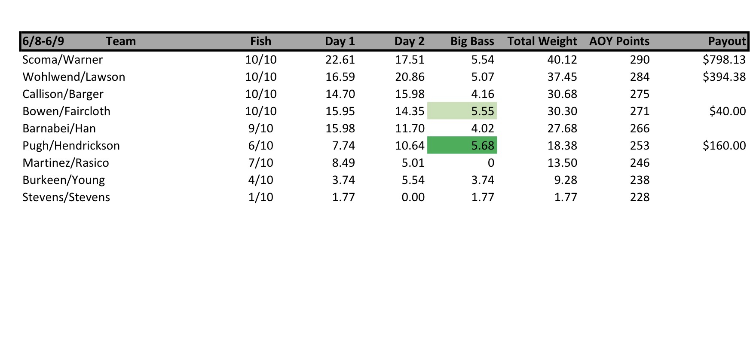The height and width of the screenshot is (346, 750).
Task: Select Callison/Barger AOY points 275
Action: (639, 94)
